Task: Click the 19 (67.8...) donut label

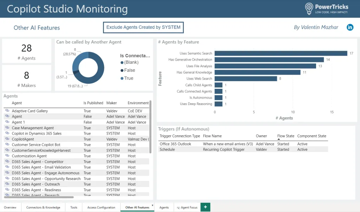Action: [75, 86]
